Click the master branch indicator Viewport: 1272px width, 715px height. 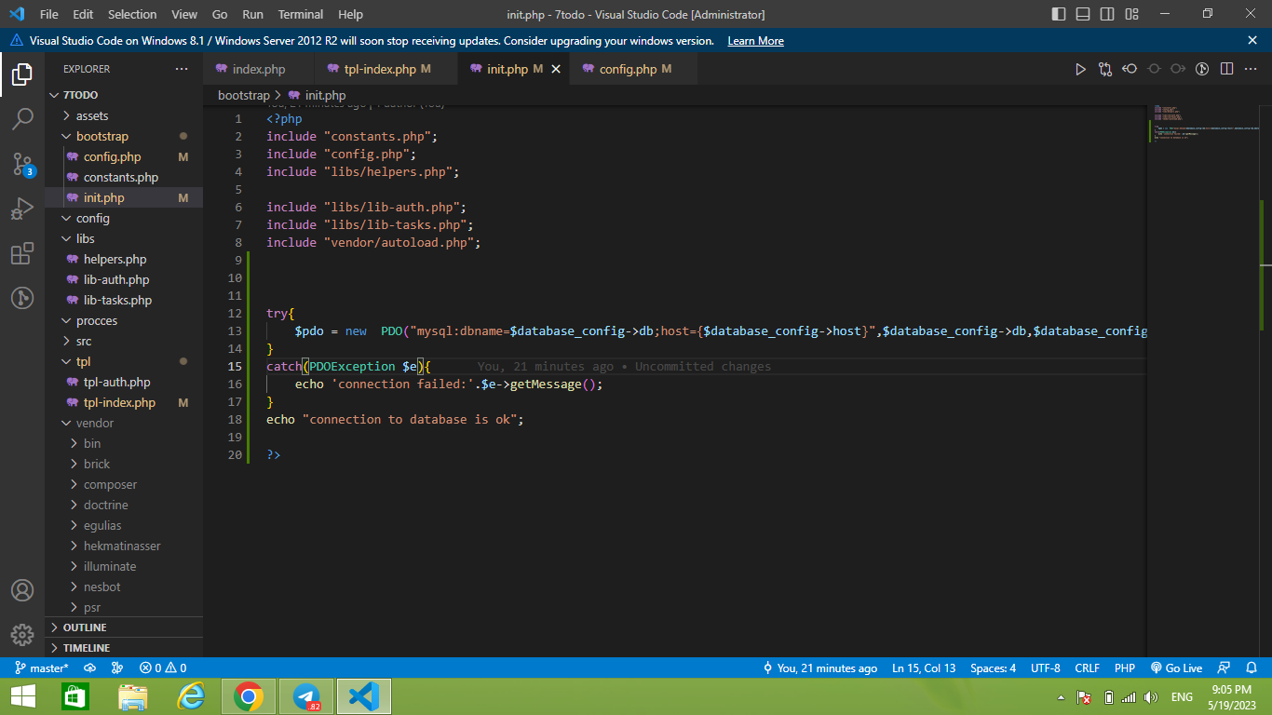(x=40, y=668)
